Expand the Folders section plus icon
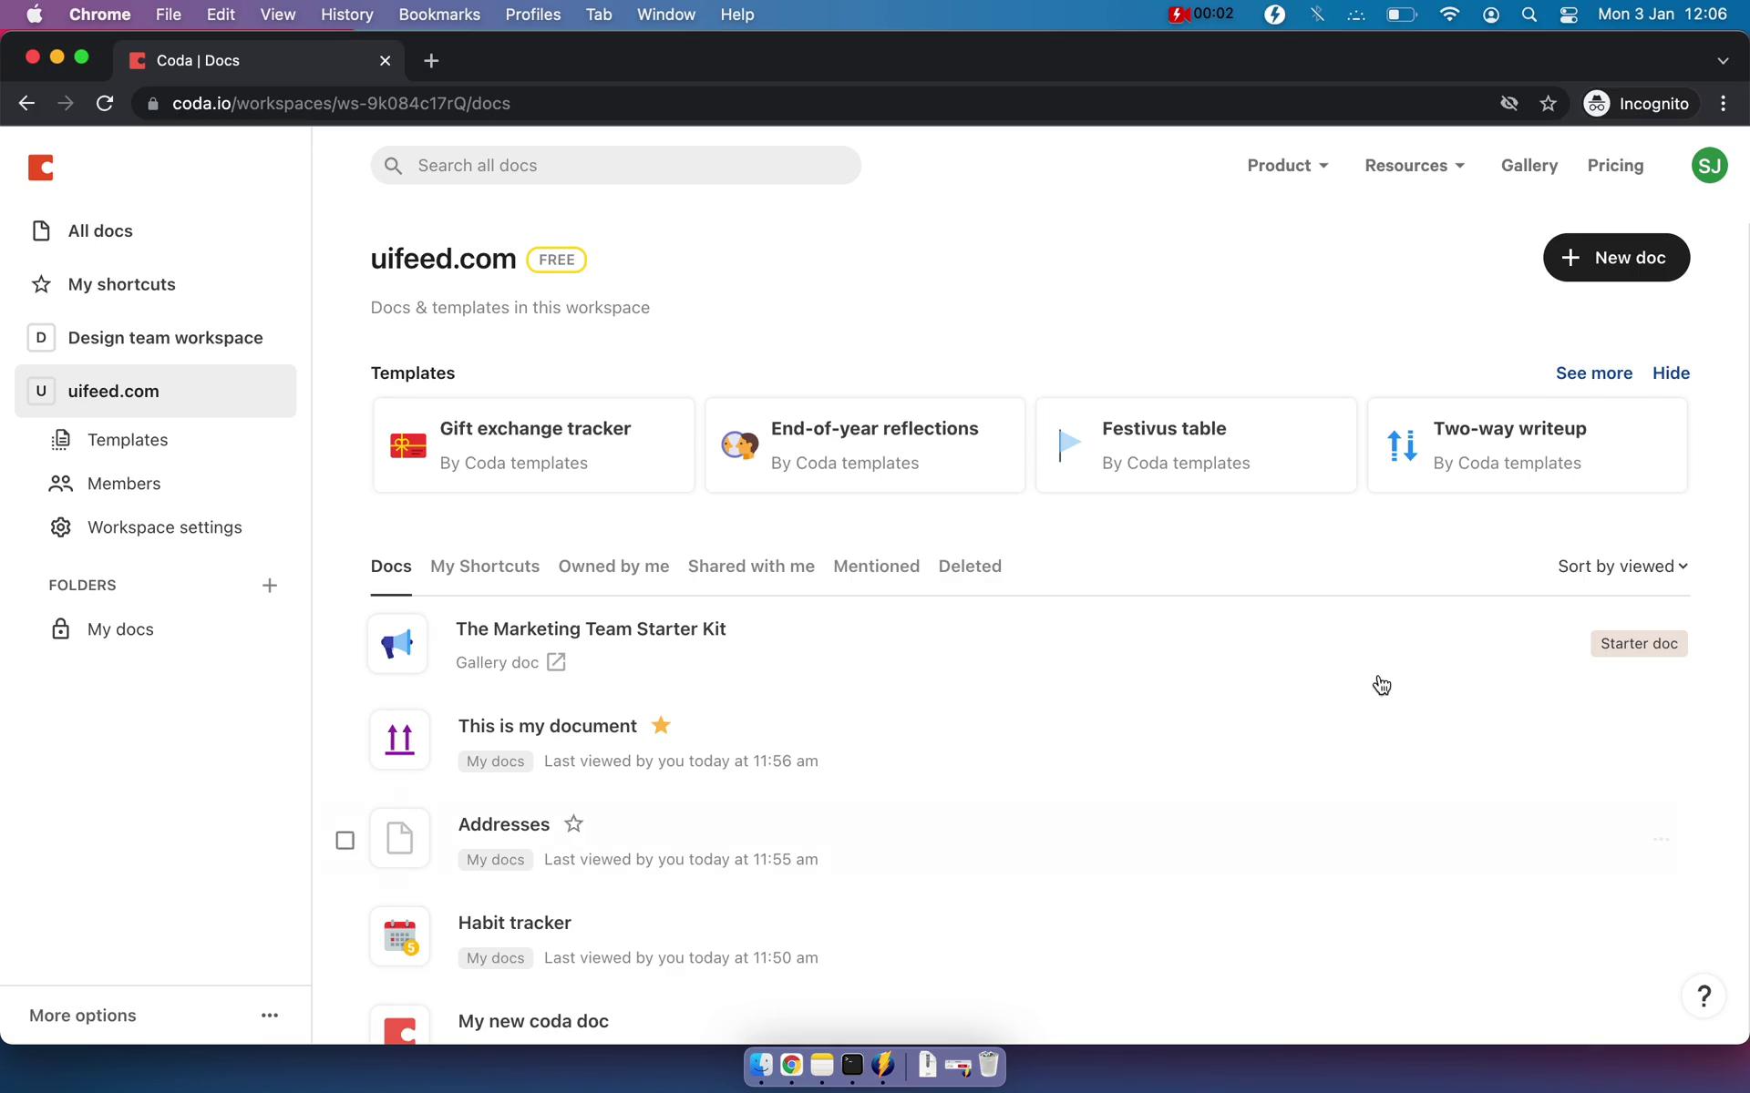 tap(268, 584)
